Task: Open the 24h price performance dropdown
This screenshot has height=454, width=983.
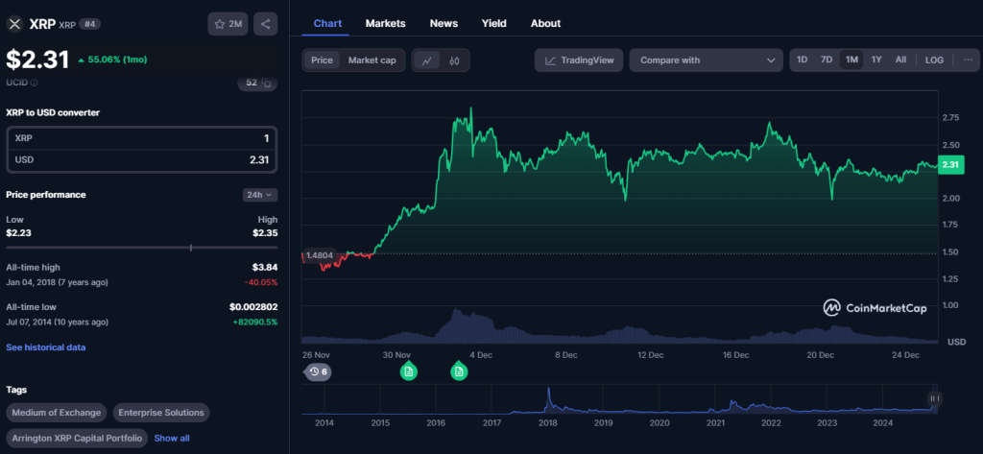Action: [x=260, y=195]
